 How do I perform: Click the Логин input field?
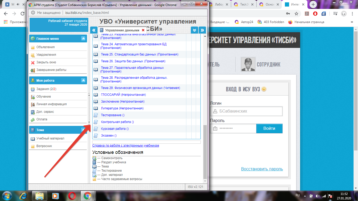[x=246, y=111]
